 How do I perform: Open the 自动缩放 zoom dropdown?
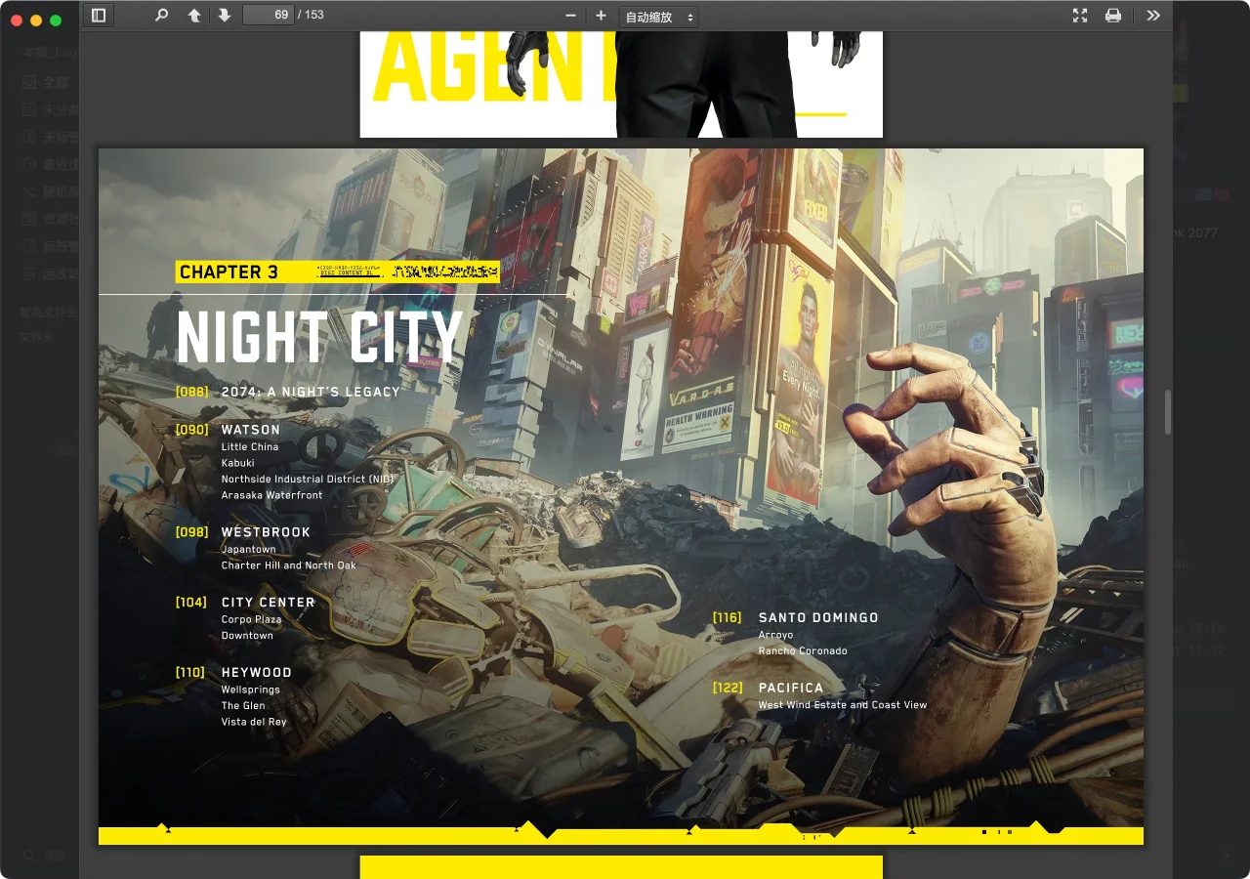pos(658,17)
